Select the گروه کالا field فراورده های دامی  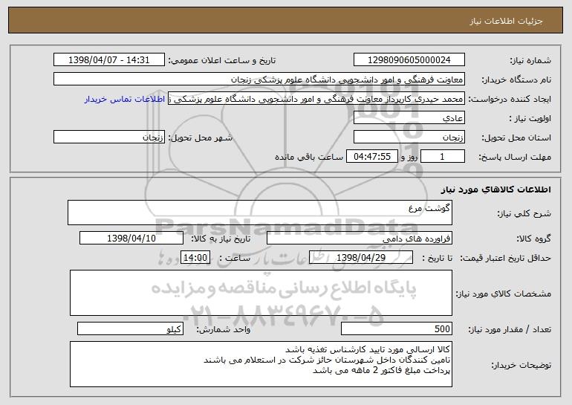(360, 239)
